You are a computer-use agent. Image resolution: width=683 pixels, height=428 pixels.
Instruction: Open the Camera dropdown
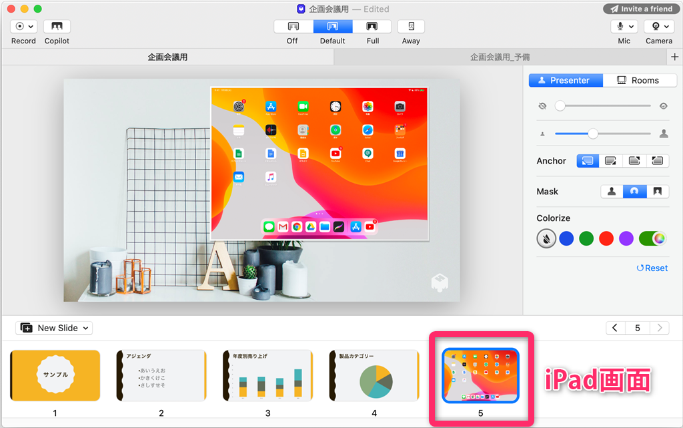pos(659,27)
